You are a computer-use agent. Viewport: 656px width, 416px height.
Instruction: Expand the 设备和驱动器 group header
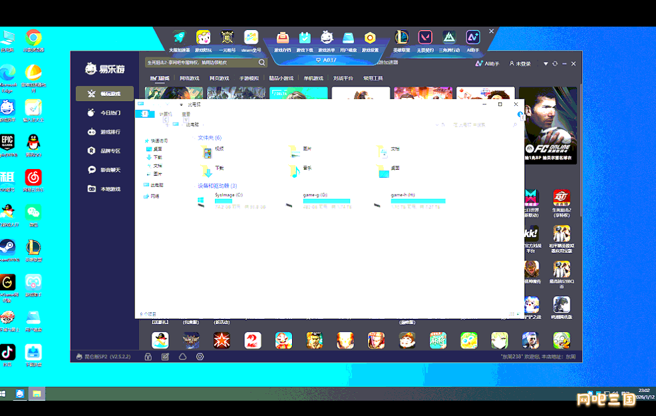[x=217, y=186]
